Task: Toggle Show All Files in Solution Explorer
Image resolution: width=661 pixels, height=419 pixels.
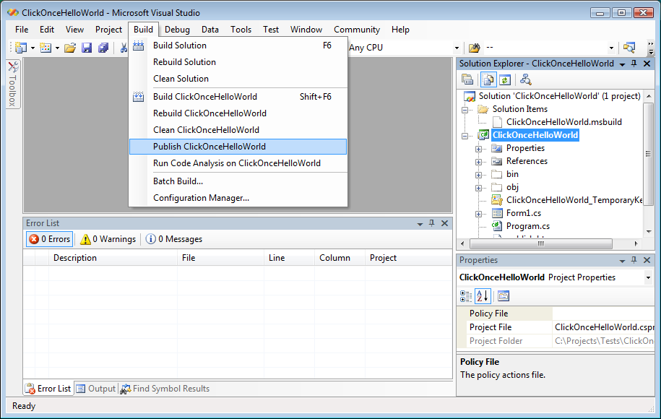Action: pyautogui.click(x=488, y=79)
